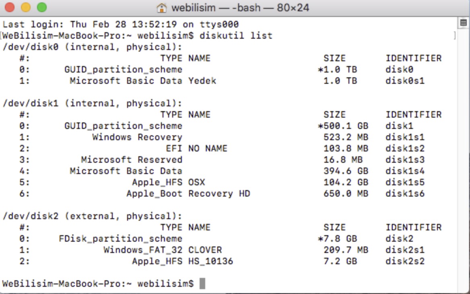
Task: Click the home folder icon in title bar
Action: (162, 8)
